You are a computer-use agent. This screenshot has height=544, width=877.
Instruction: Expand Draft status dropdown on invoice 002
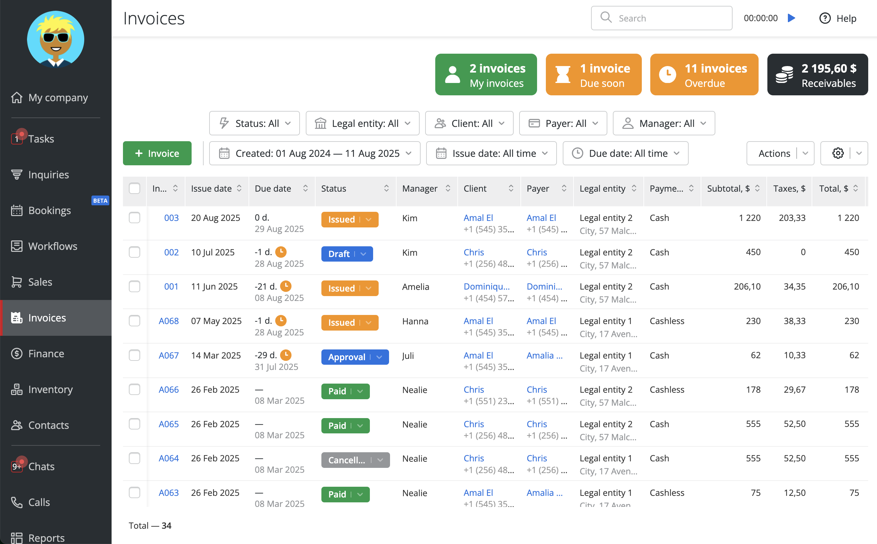pyautogui.click(x=364, y=254)
